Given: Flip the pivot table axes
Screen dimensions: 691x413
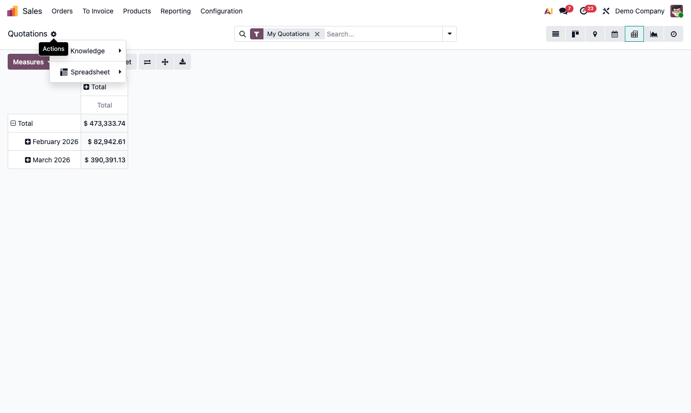Looking at the screenshot, I should (147, 61).
